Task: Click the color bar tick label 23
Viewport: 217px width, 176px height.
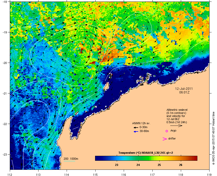Action: 117,165
